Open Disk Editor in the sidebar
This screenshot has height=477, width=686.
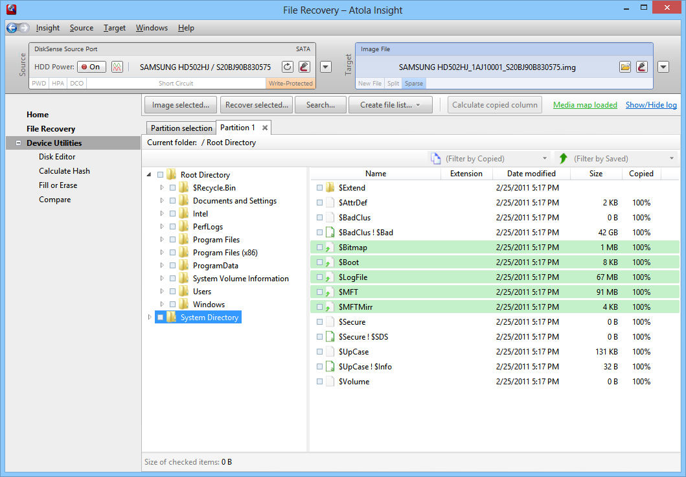coord(57,157)
